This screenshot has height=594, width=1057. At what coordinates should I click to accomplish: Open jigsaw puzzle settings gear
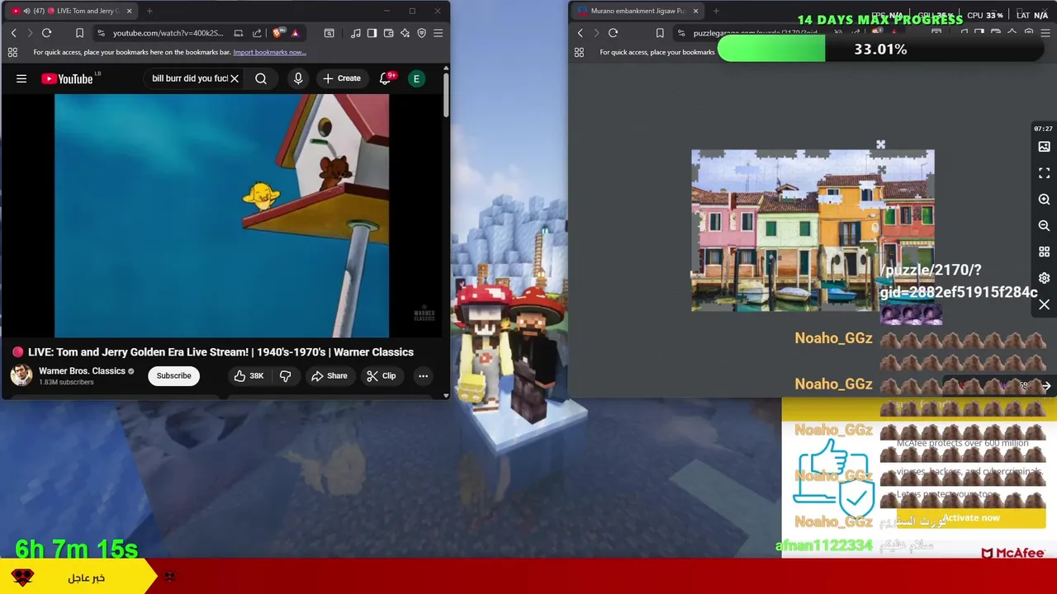pos(1044,278)
